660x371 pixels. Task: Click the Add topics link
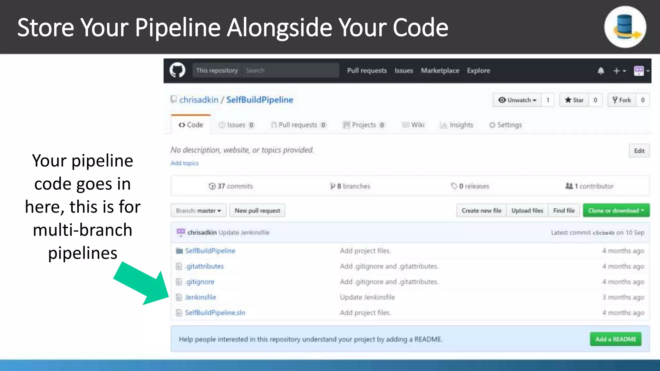[x=184, y=163]
